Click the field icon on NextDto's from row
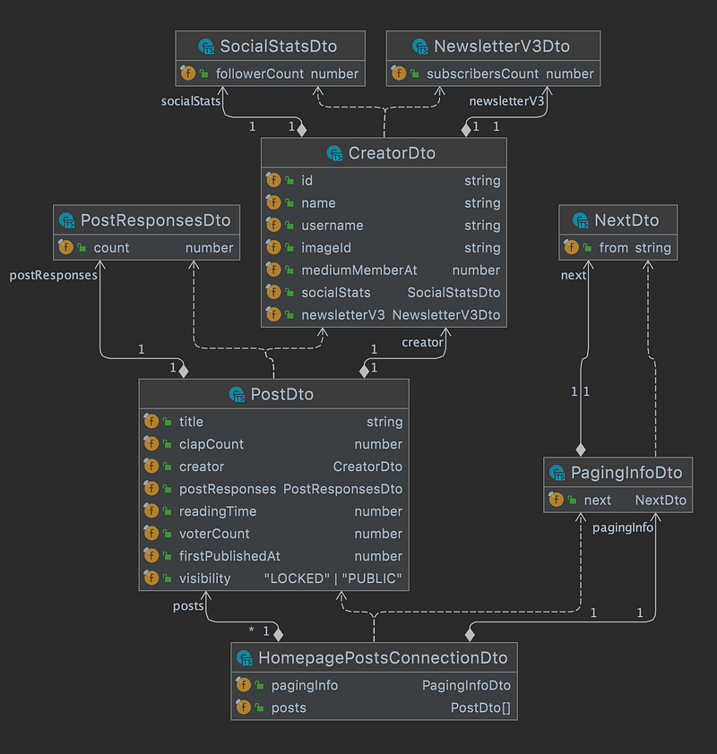Viewport: 717px width, 754px height. [571, 247]
